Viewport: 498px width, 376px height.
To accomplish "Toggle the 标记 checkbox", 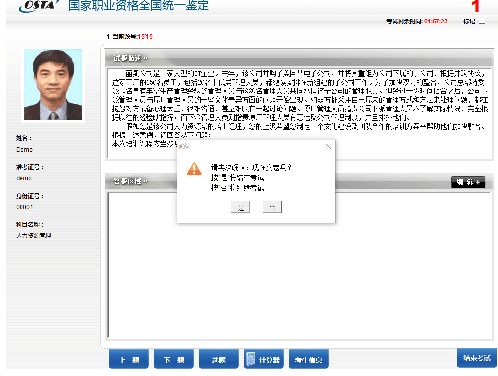I will 482,21.
